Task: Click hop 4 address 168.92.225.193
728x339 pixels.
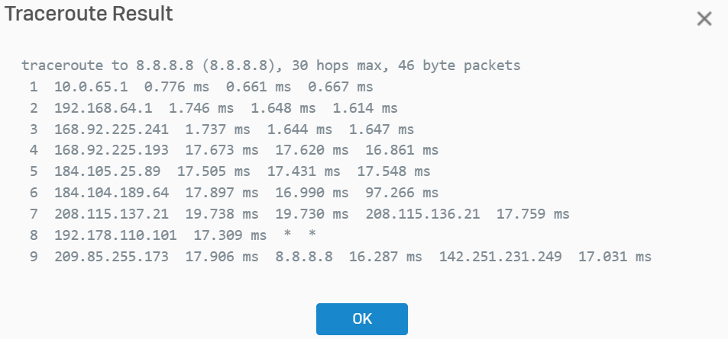Action: click(x=112, y=150)
